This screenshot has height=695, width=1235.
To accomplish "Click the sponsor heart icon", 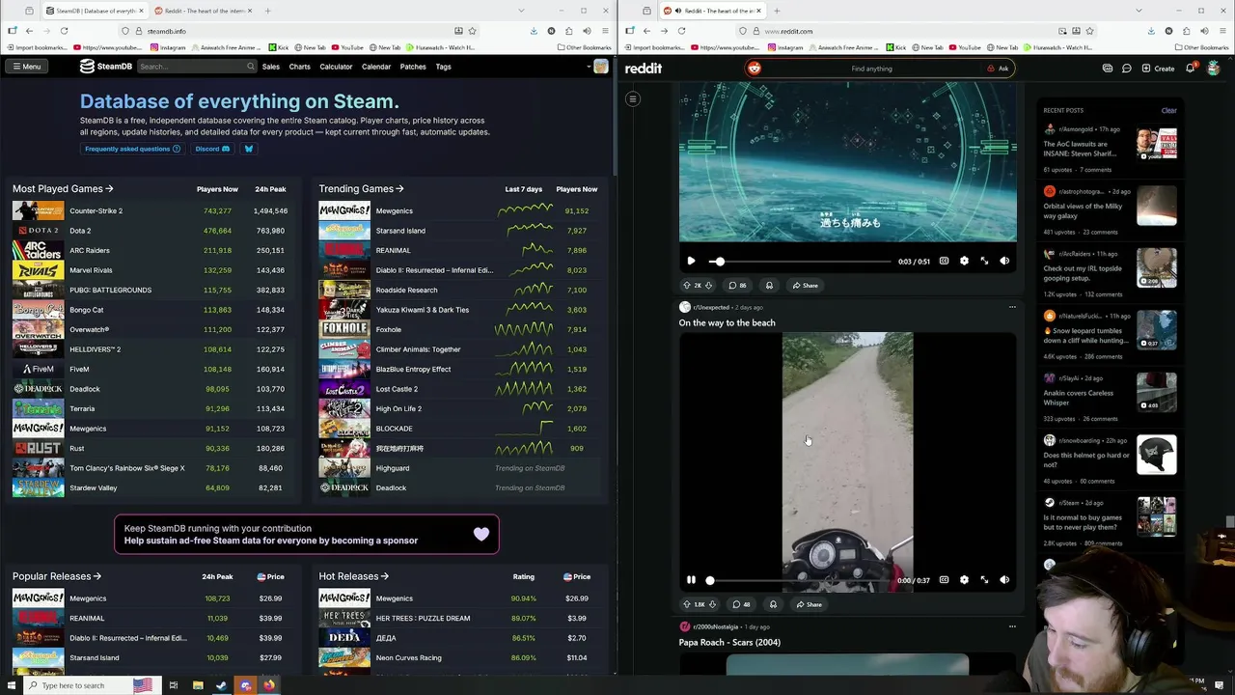I will pos(481,534).
